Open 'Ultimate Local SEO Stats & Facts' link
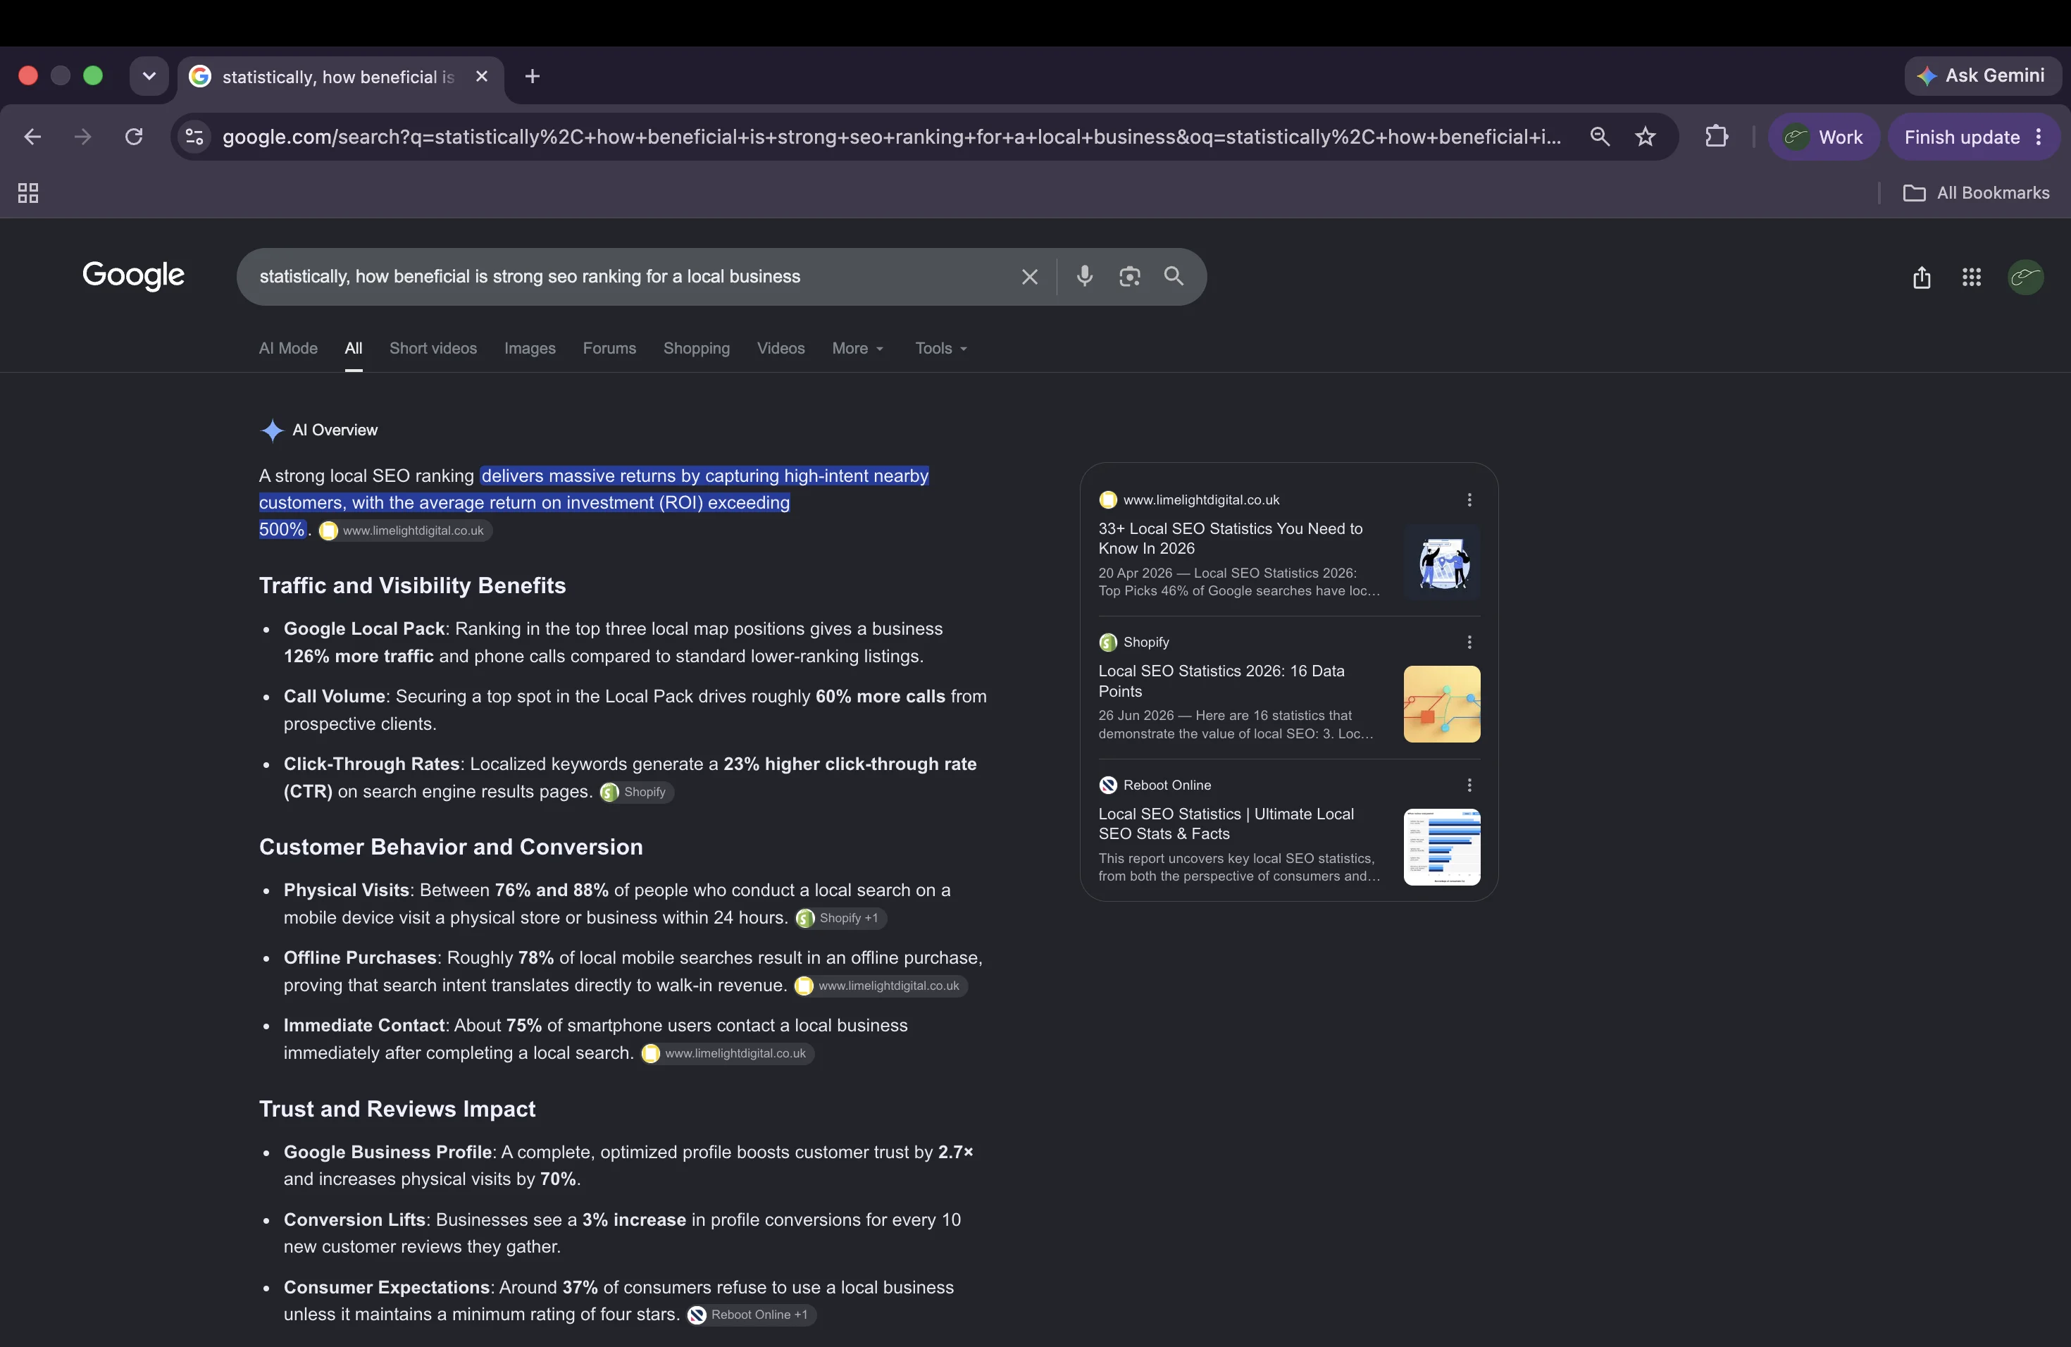Viewport: 2071px width, 1347px height. 1226,824
